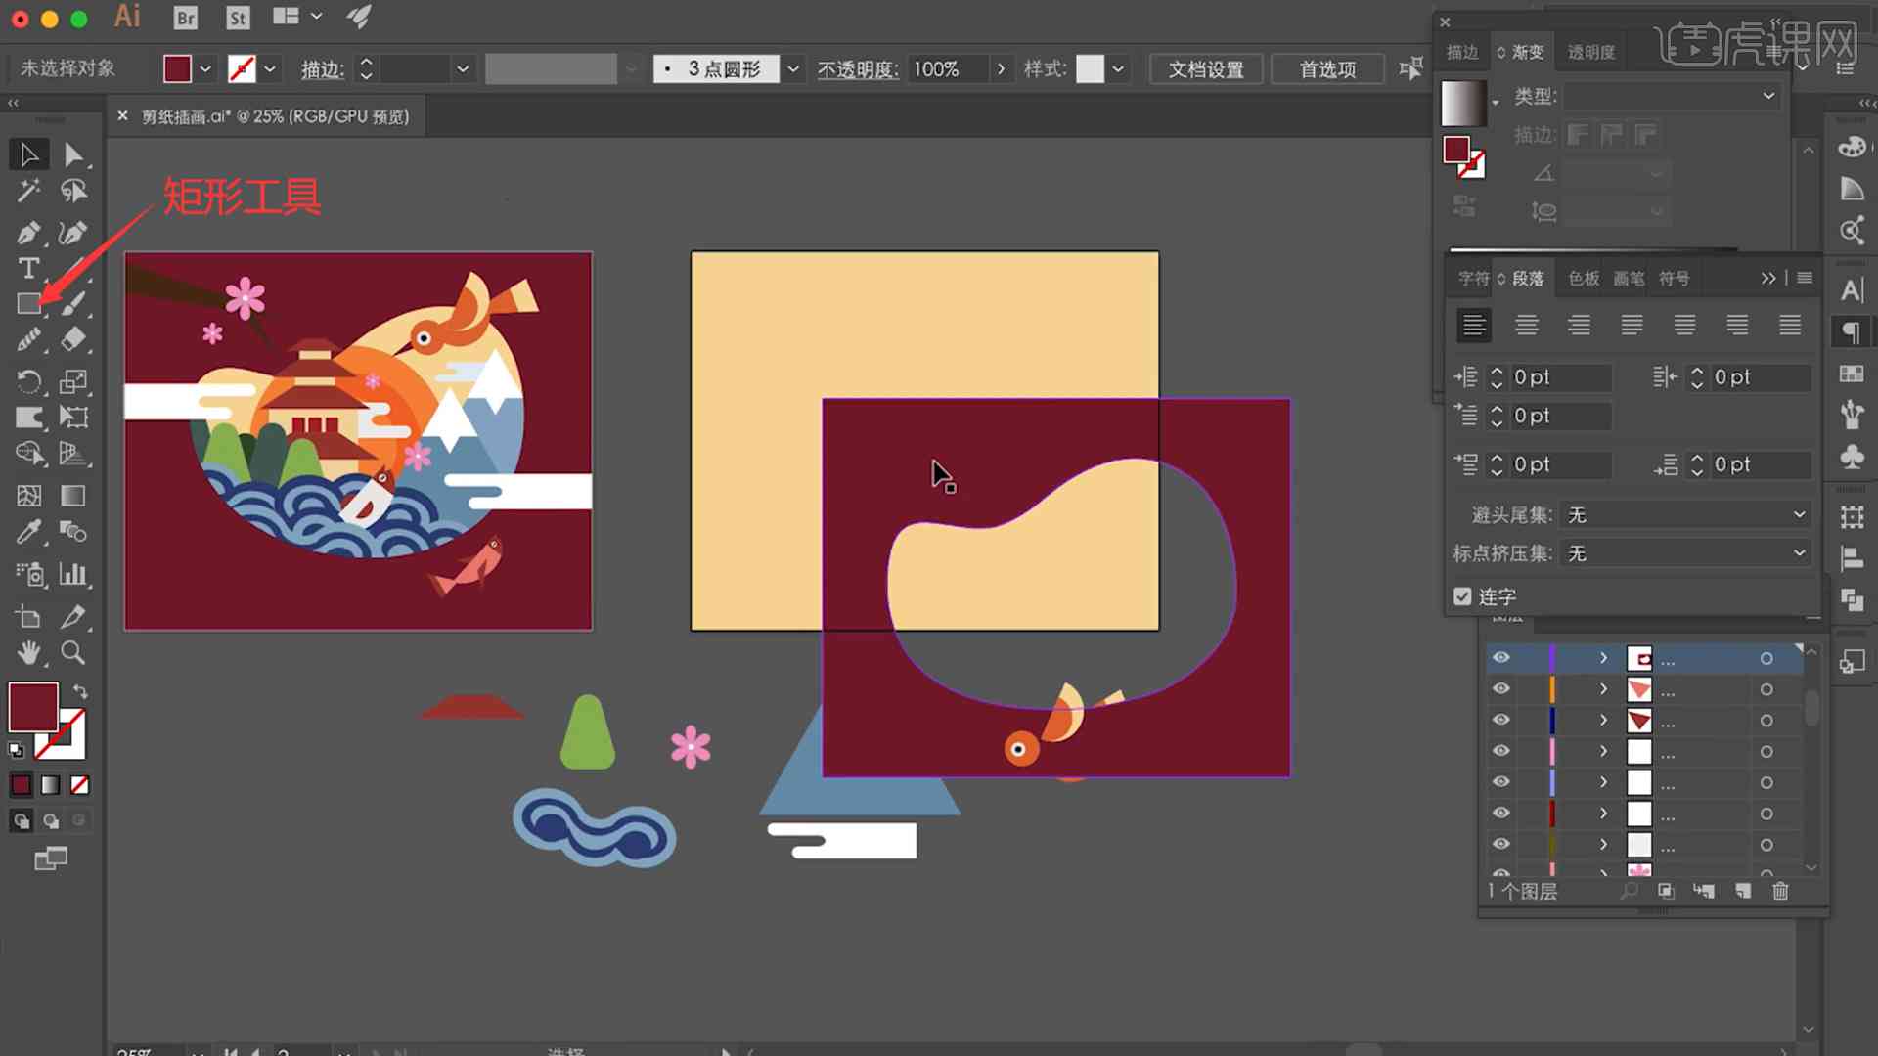Select the Eyedropper tool
Viewport: 1878px width, 1056px height.
[x=28, y=533]
